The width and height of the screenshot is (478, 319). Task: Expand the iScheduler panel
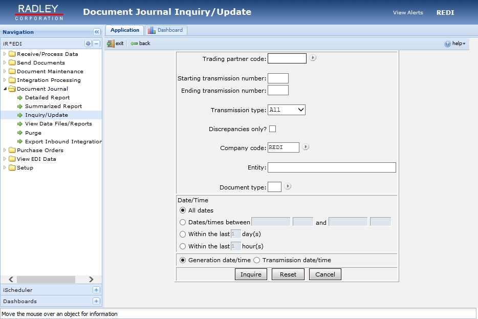pyautogui.click(x=96, y=290)
